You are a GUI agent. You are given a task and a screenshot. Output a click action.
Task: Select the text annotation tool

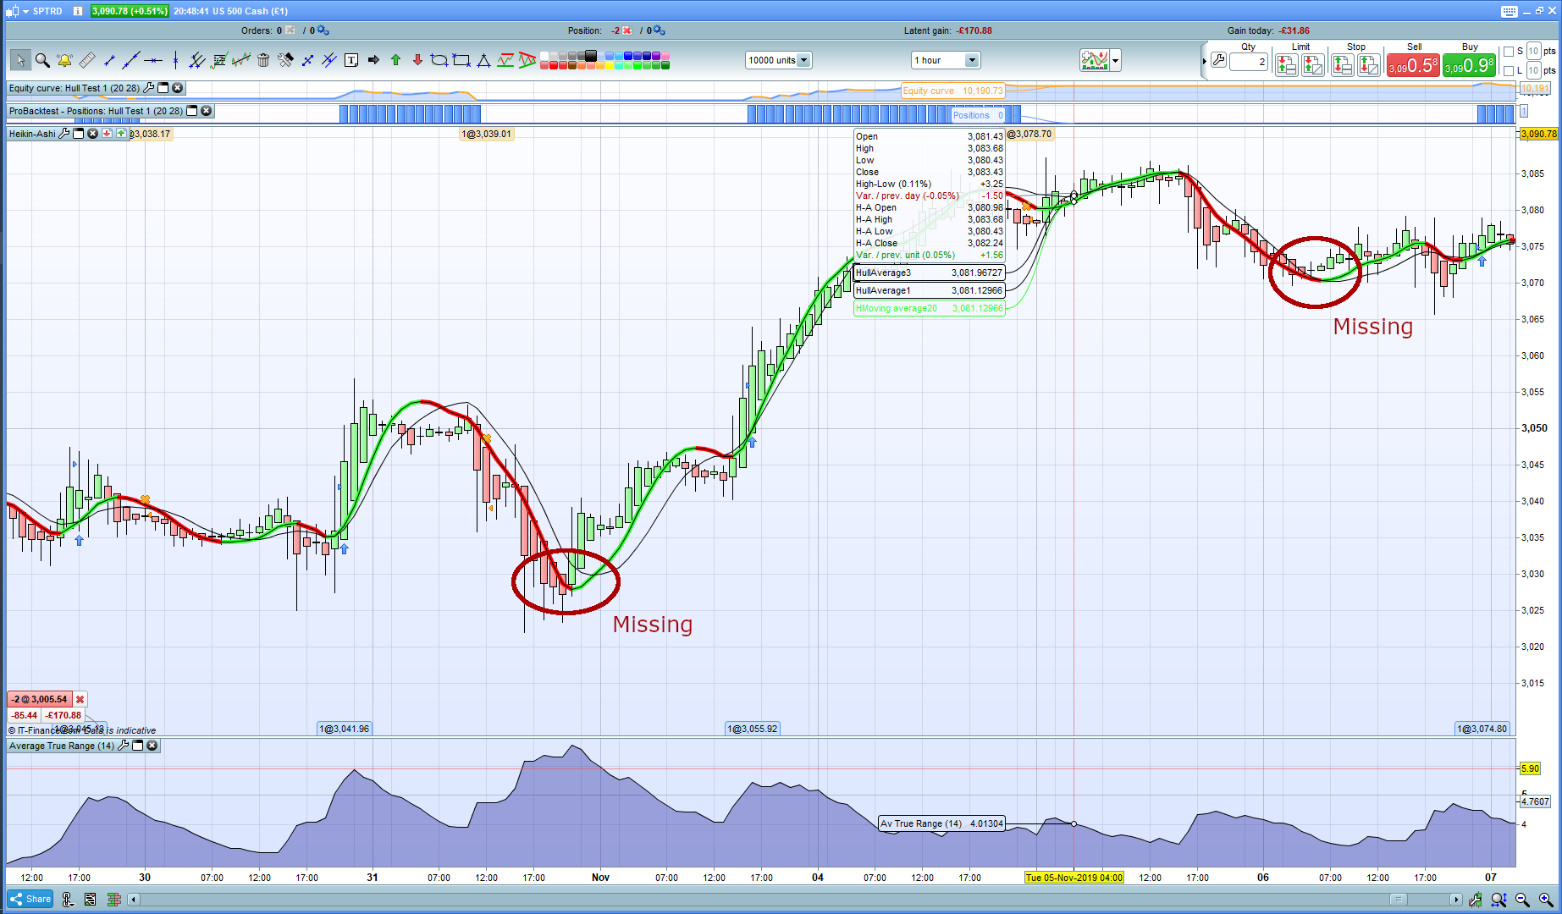(x=351, y=60)
